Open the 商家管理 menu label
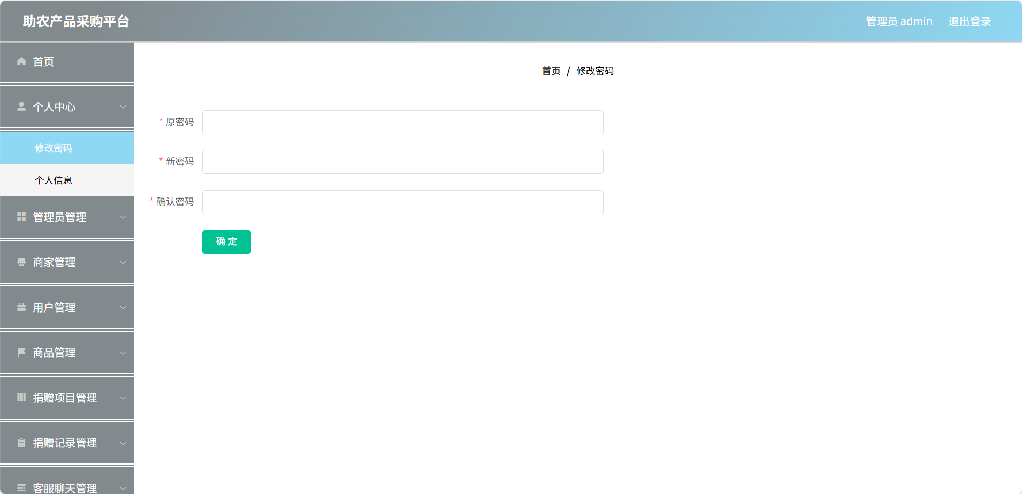 pyautogui.click(x=54, y=262)
